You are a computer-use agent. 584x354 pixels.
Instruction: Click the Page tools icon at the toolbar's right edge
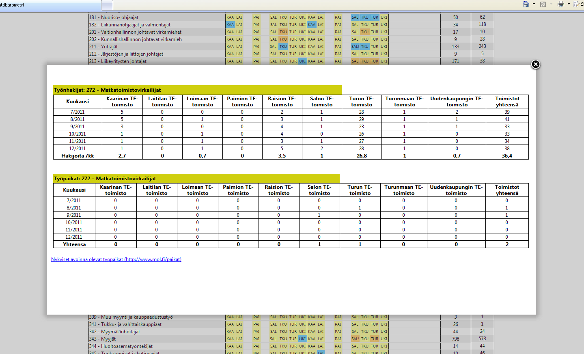point(576,4)
